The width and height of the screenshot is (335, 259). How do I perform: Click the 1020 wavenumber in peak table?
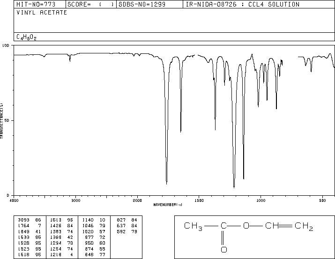tap(88, 232)
